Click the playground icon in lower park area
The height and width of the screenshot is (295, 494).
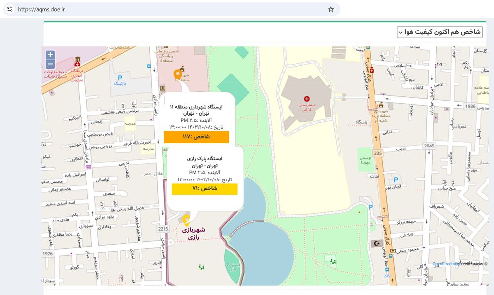tap(202, 267)
